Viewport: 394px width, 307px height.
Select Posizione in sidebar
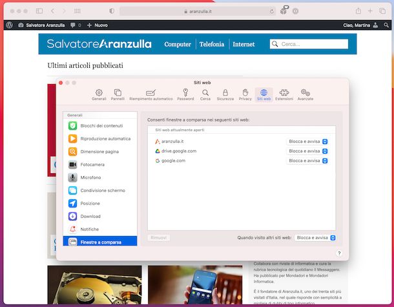100,204
